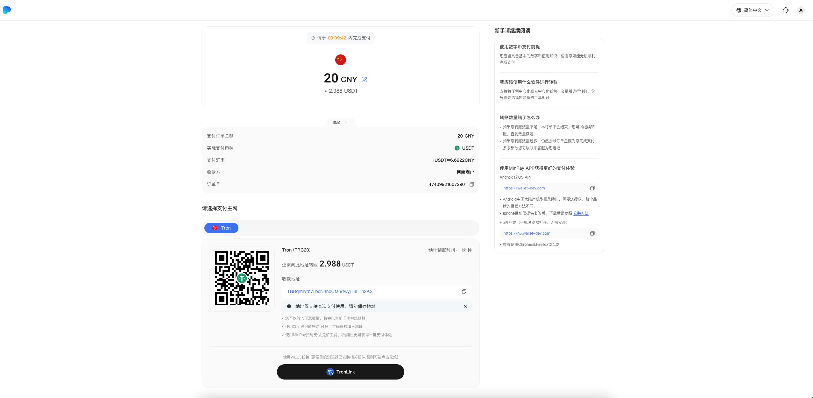813x398 pixels.
Task: Dismiss the address warning notice
Action: click(465, 306)
